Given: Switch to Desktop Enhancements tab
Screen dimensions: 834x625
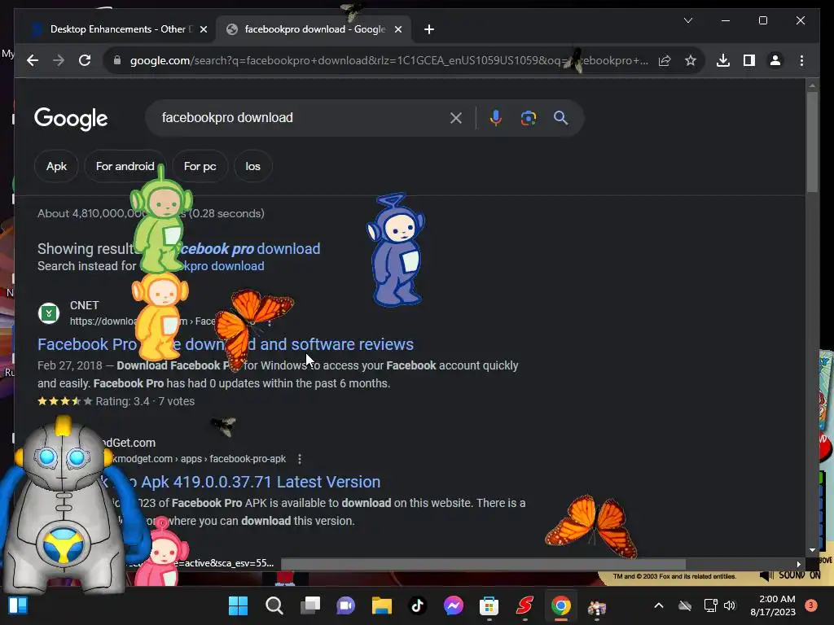Looking at the screenshot, I should click(x=116, y=29).
